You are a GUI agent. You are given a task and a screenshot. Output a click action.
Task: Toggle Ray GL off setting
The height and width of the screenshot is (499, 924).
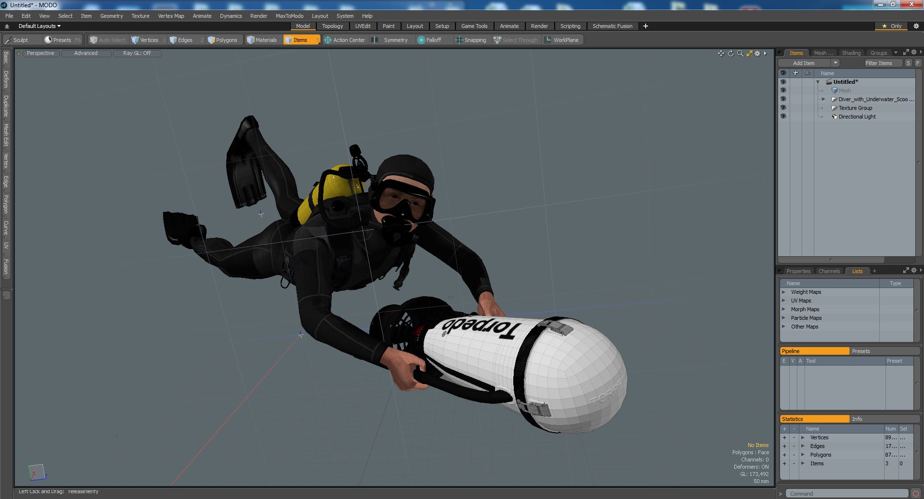[x=137, y=53]
